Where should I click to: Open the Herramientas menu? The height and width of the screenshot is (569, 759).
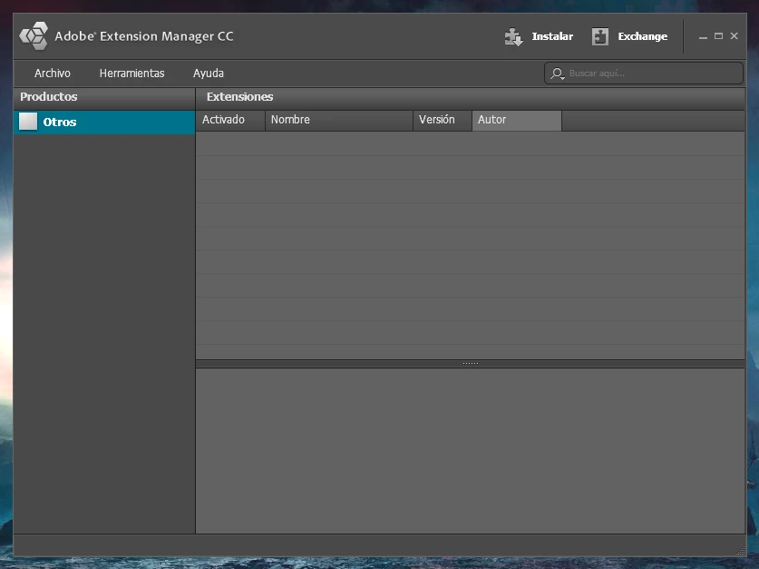point(131,74)
